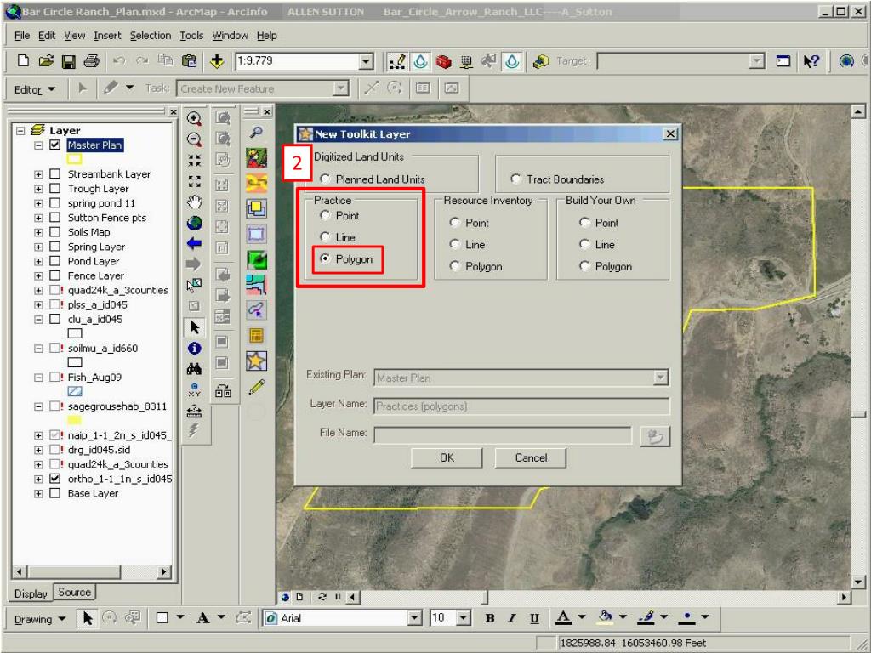The height and width of the screenshot is (653, 871).
Task: Open the Existing Plan dropdown
Action: coord(660,378)
